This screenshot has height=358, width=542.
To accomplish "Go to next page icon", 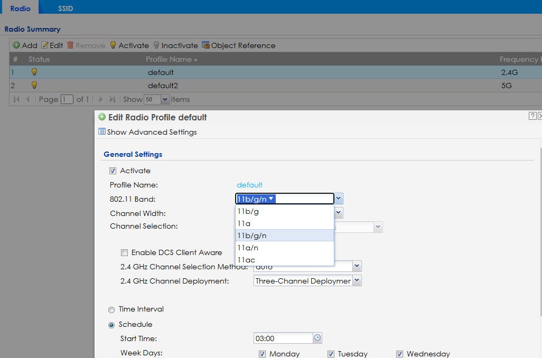I will [x=100, y=99].
